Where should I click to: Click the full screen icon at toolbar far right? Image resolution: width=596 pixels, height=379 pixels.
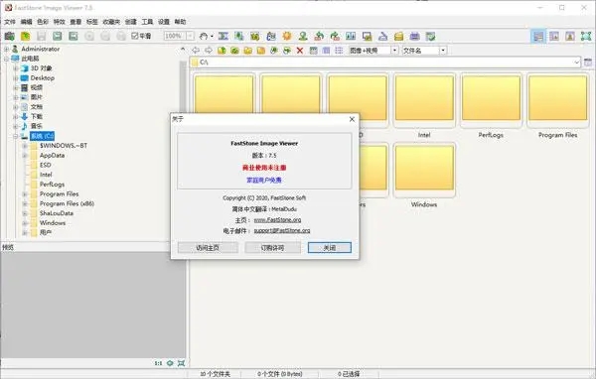[586, 36]
